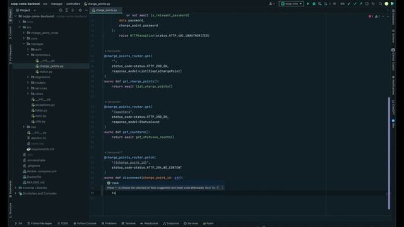Viewport: 404px width, 227px height.
Task: Collapse the manager folder
Action: point(24,44)
